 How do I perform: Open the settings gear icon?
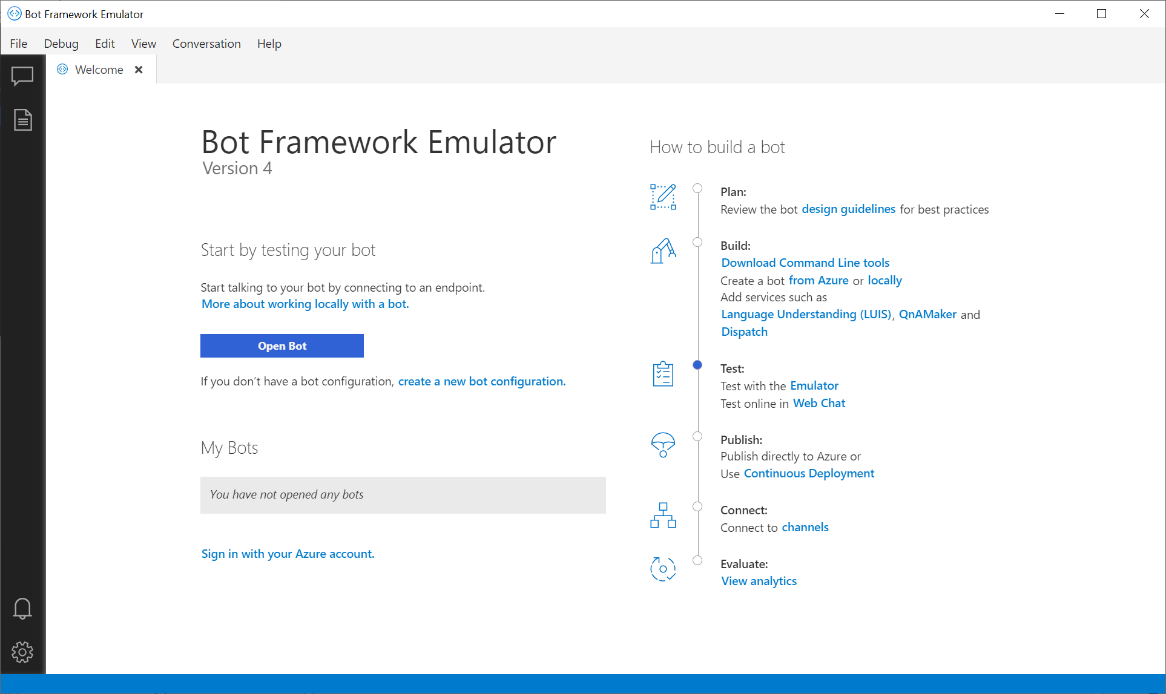coord(22,652)
